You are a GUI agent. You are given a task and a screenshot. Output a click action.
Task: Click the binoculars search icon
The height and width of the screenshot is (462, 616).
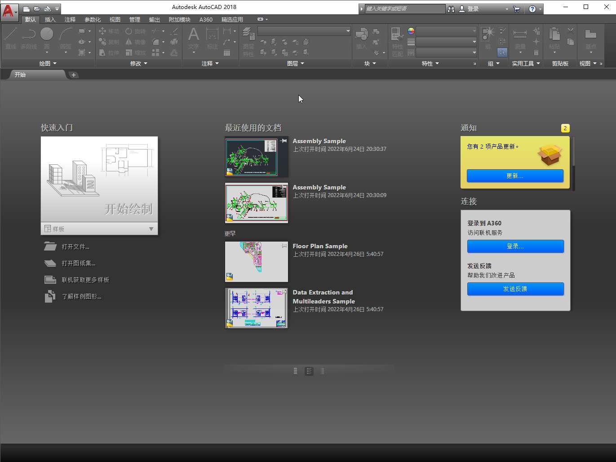pyautogui.click(x=451, y=9)
